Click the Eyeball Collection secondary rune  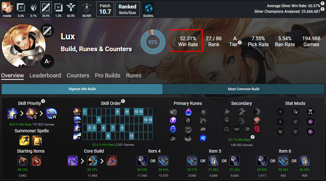tap(257, 120)
